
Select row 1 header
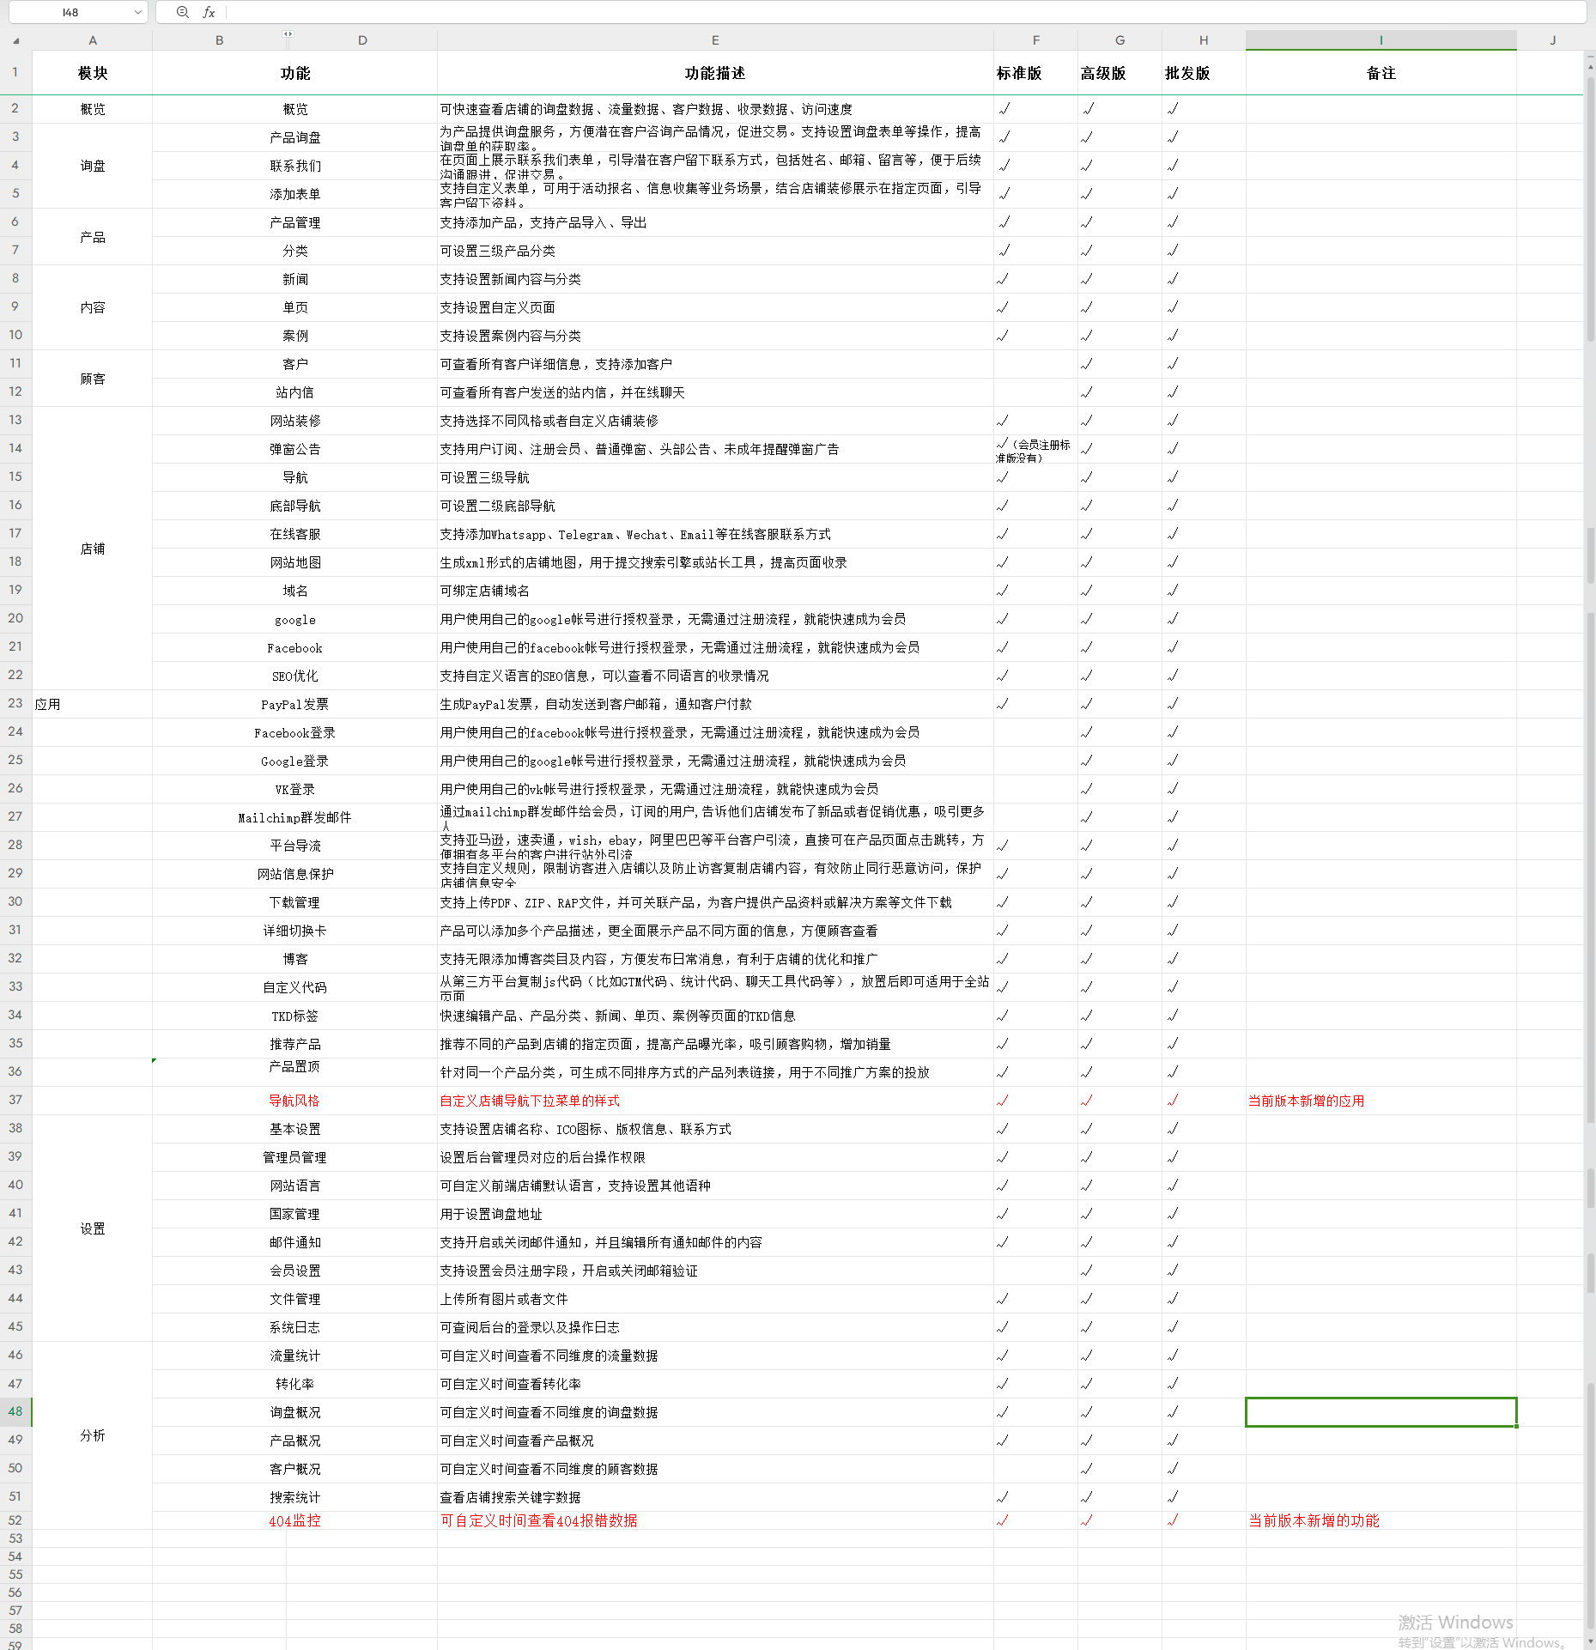(x=15, y=72)
